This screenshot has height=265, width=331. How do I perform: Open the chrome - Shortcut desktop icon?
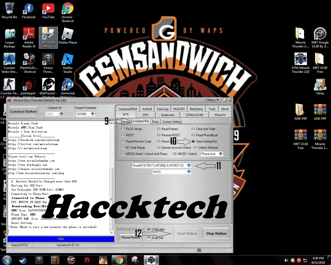click(68, 12)
